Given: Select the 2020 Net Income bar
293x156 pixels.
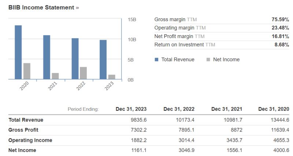Looking at the screenshot, I should [x=27, y=71].
